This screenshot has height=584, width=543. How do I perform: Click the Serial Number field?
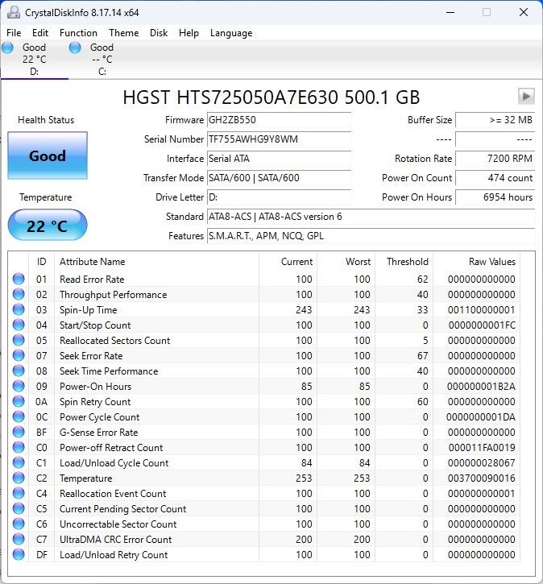279,139
